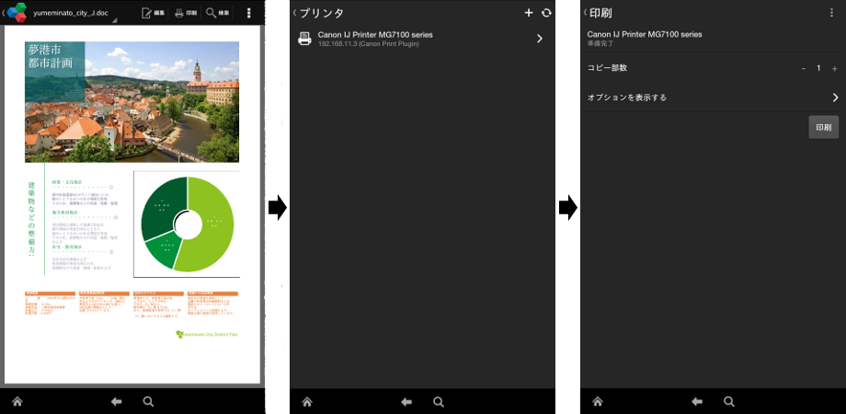Tap the 印刷 printer icon in document toolbar
The image size is (846, 414).
(186, 13)
